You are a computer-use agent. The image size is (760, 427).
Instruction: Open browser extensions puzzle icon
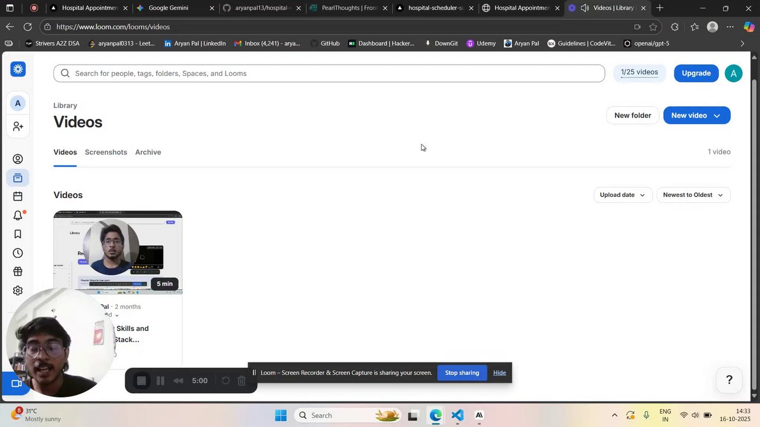pos(674,27)
